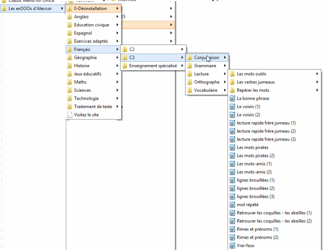Viewport: 324px width, 250px height.
Task: Open lecture rapide frère jumeau (1)
Action: tap(274, 123)
